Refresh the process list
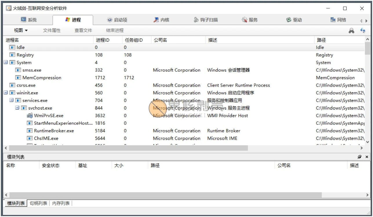The image size is (373, 217). (363, 30)
